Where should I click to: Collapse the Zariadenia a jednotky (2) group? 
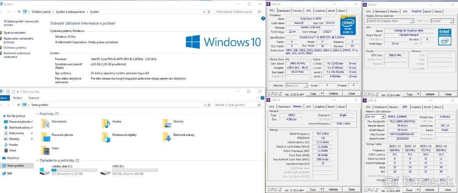37,161
